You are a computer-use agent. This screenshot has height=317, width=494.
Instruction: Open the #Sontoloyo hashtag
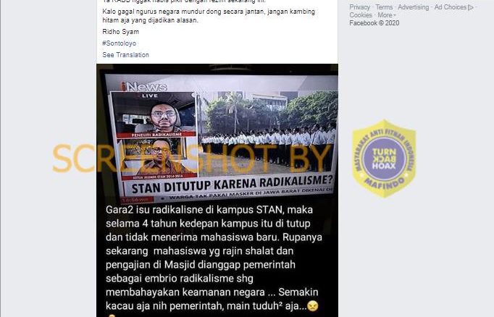pos(119,43)
